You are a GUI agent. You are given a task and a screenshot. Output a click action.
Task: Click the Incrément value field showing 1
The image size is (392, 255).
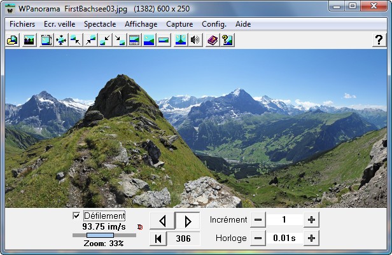[x=284, y=220]
